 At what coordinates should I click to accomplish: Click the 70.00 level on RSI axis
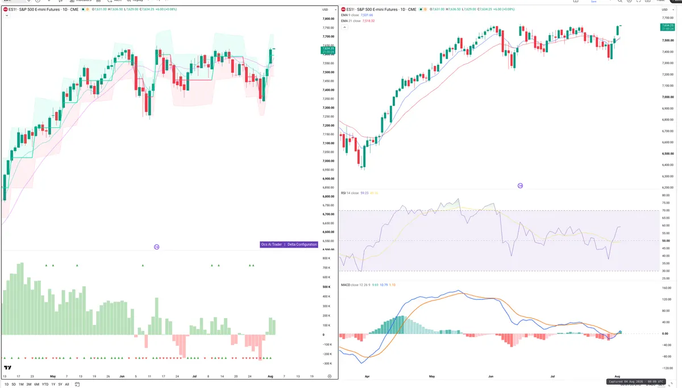click(666, 210)
